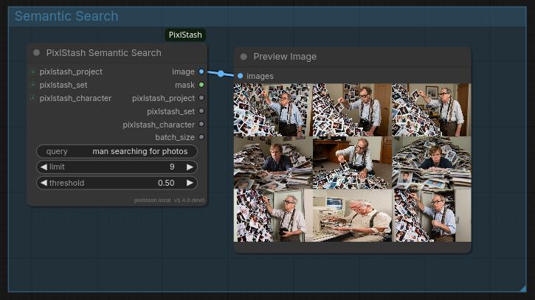Image resolution: width=535 pixels, height=300 pixels.
Task: Open the top row middle thumbnail
Action: pos(352,110)
